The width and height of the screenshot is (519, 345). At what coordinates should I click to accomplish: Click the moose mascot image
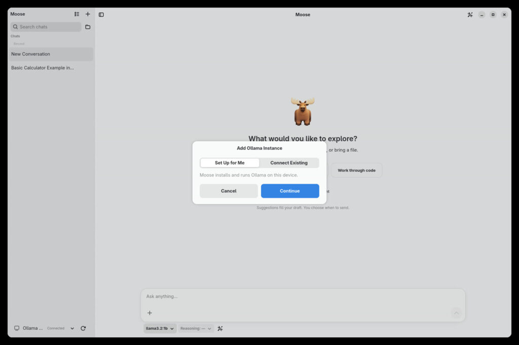pos(303,111)
